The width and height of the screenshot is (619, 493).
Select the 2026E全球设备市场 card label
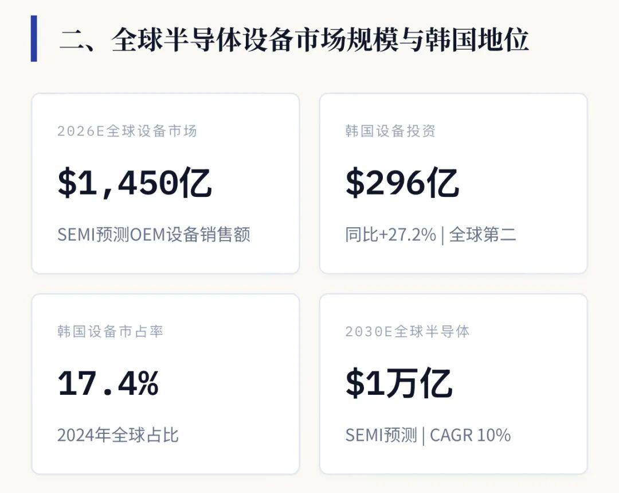coord(127,131)
